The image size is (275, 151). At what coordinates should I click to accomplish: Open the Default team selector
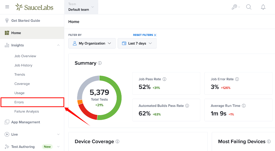pos(81,7)
